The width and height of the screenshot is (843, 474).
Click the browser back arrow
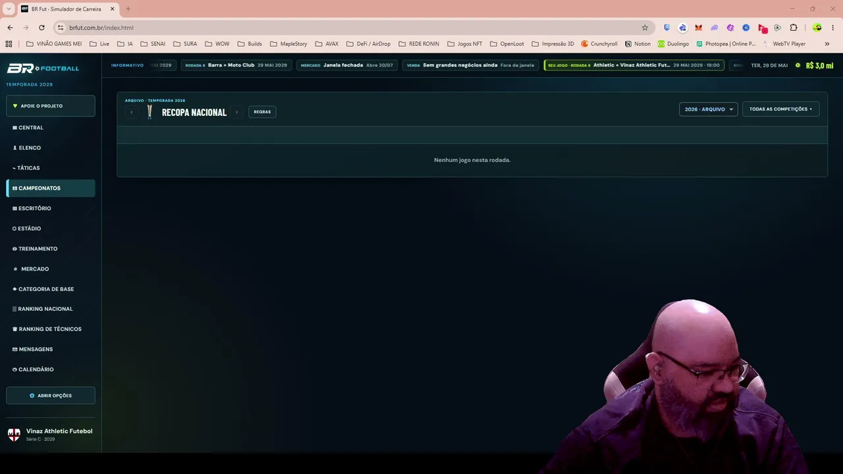tap(10, 28)
